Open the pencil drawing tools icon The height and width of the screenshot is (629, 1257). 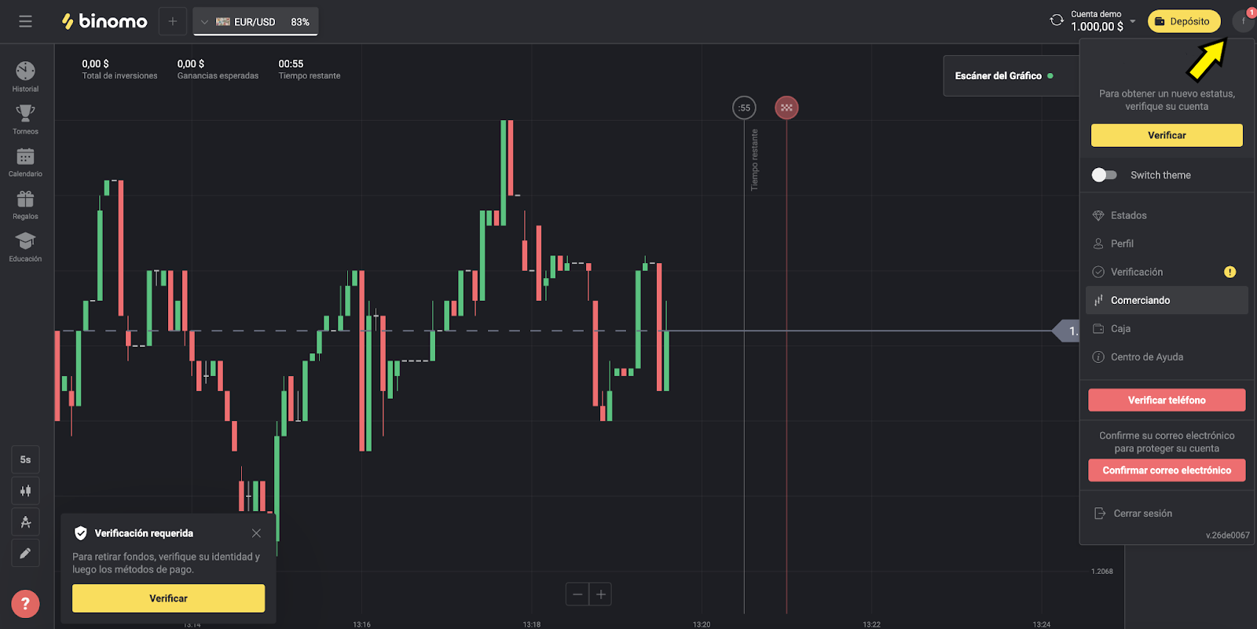point(25,554)
